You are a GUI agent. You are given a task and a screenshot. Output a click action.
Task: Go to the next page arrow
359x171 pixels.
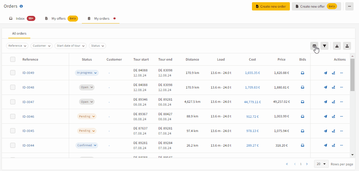tap(307, 164)
